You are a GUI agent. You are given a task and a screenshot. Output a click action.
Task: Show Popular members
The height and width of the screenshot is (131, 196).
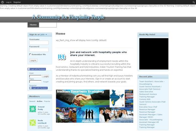pyautogui.click(x=47, y=101)
